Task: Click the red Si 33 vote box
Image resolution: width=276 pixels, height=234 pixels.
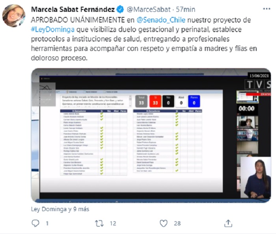Action: click(155, 101)
